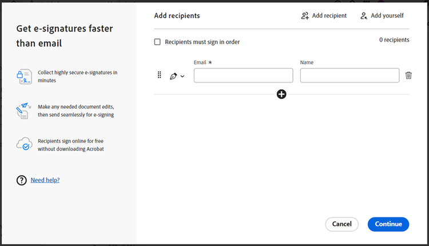429x246 pixels.
Task: Expand the recipient role dropdown chevron
Action: coord(182,76)
